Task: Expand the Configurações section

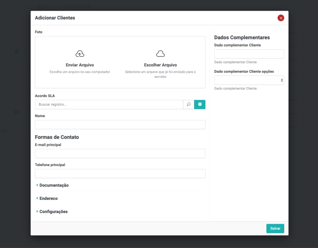Action: (x=53, y=211)
